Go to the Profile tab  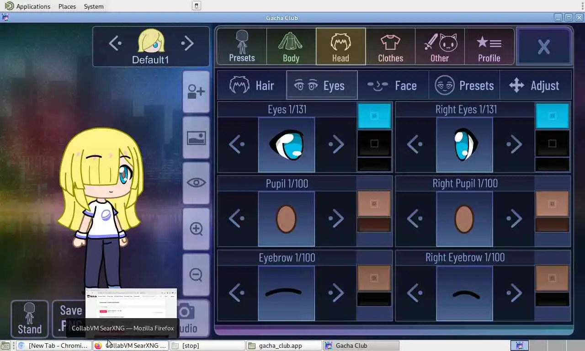[489, 46]
